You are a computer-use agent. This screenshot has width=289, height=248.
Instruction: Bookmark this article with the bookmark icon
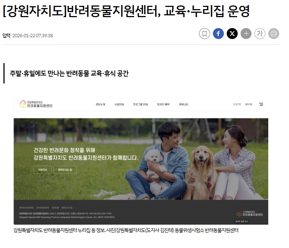(x=205, y=34)
